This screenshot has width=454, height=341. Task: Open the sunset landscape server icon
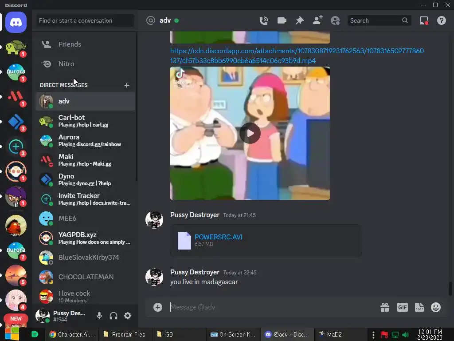click(16, 275)
